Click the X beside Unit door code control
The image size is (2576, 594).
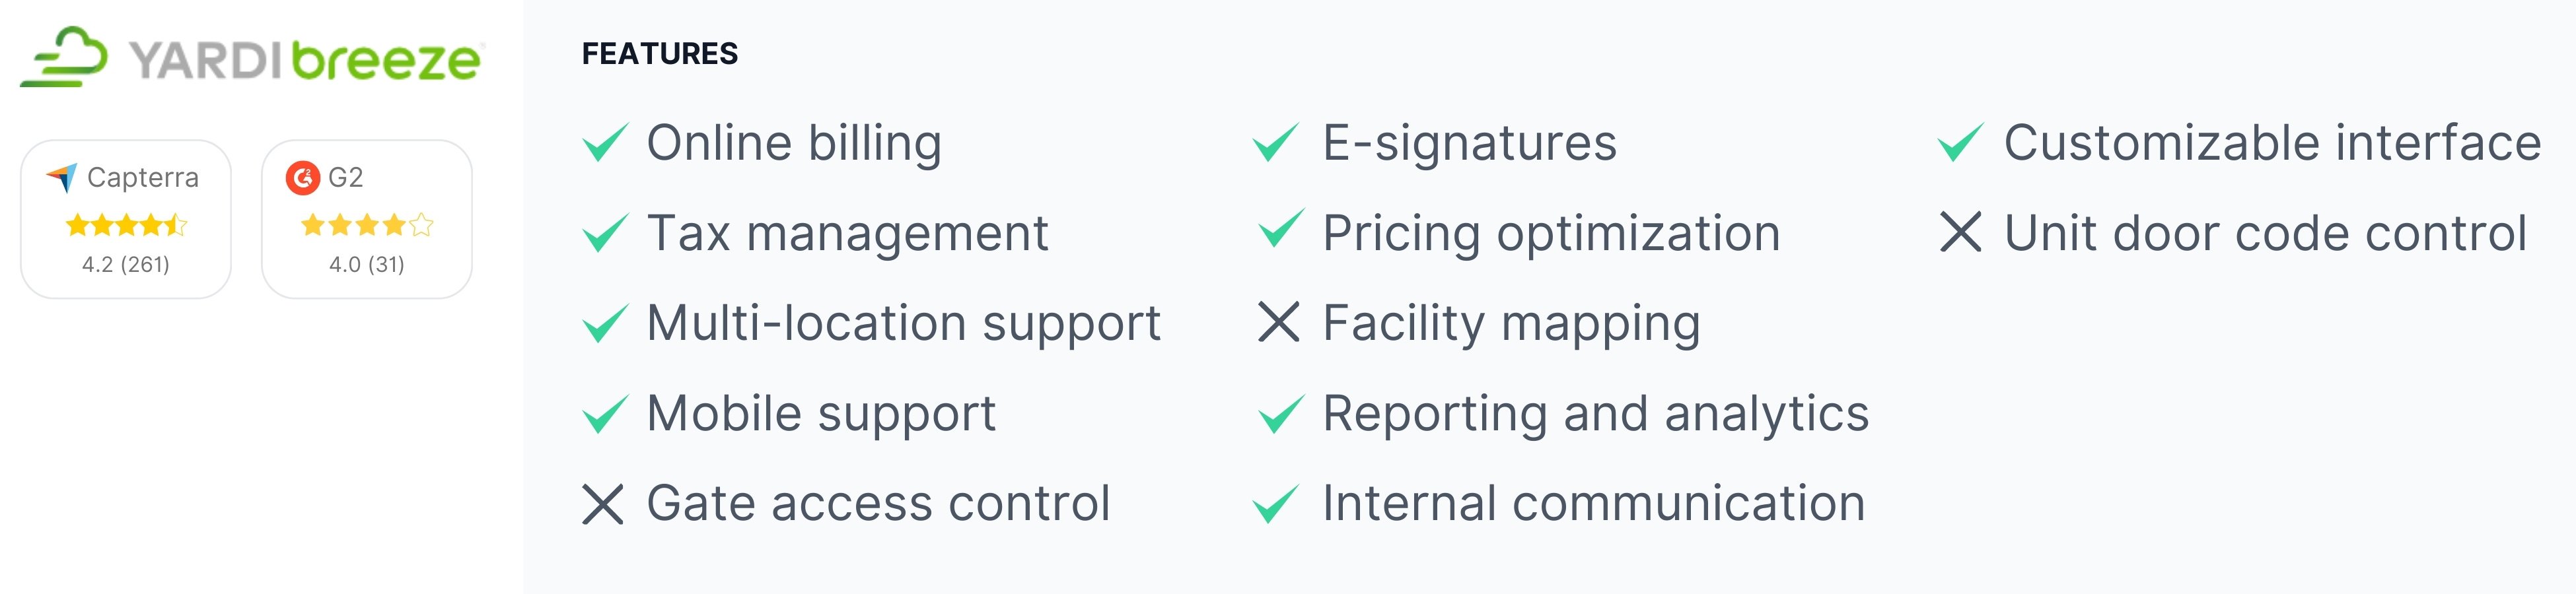[1960, 232]
